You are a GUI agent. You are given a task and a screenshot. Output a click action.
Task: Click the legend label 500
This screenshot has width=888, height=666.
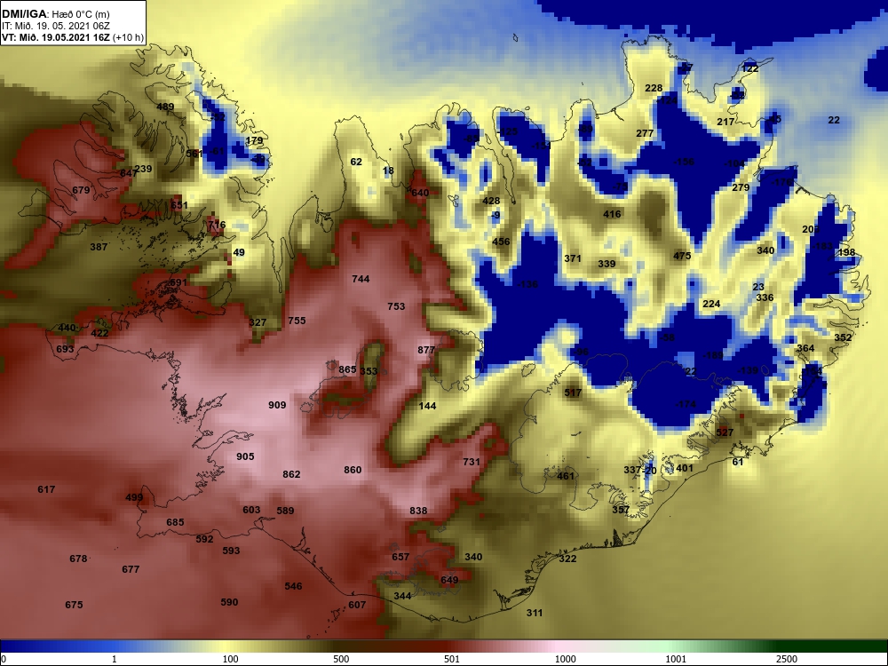coord(341,659)
